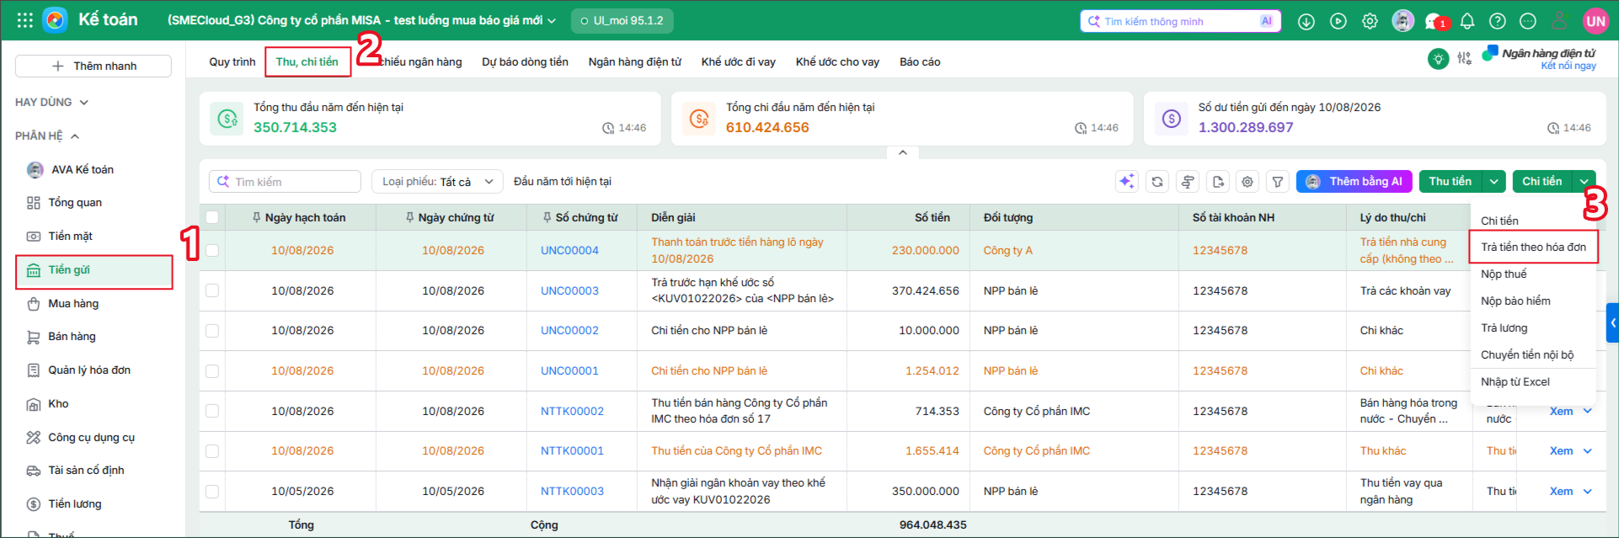This screenshot has width=1619, height=538.
Task: Open the notification bell icon
Action: point(1467,21)
